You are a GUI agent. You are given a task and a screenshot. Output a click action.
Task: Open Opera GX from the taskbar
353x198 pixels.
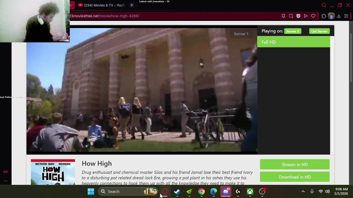point(165,191)
